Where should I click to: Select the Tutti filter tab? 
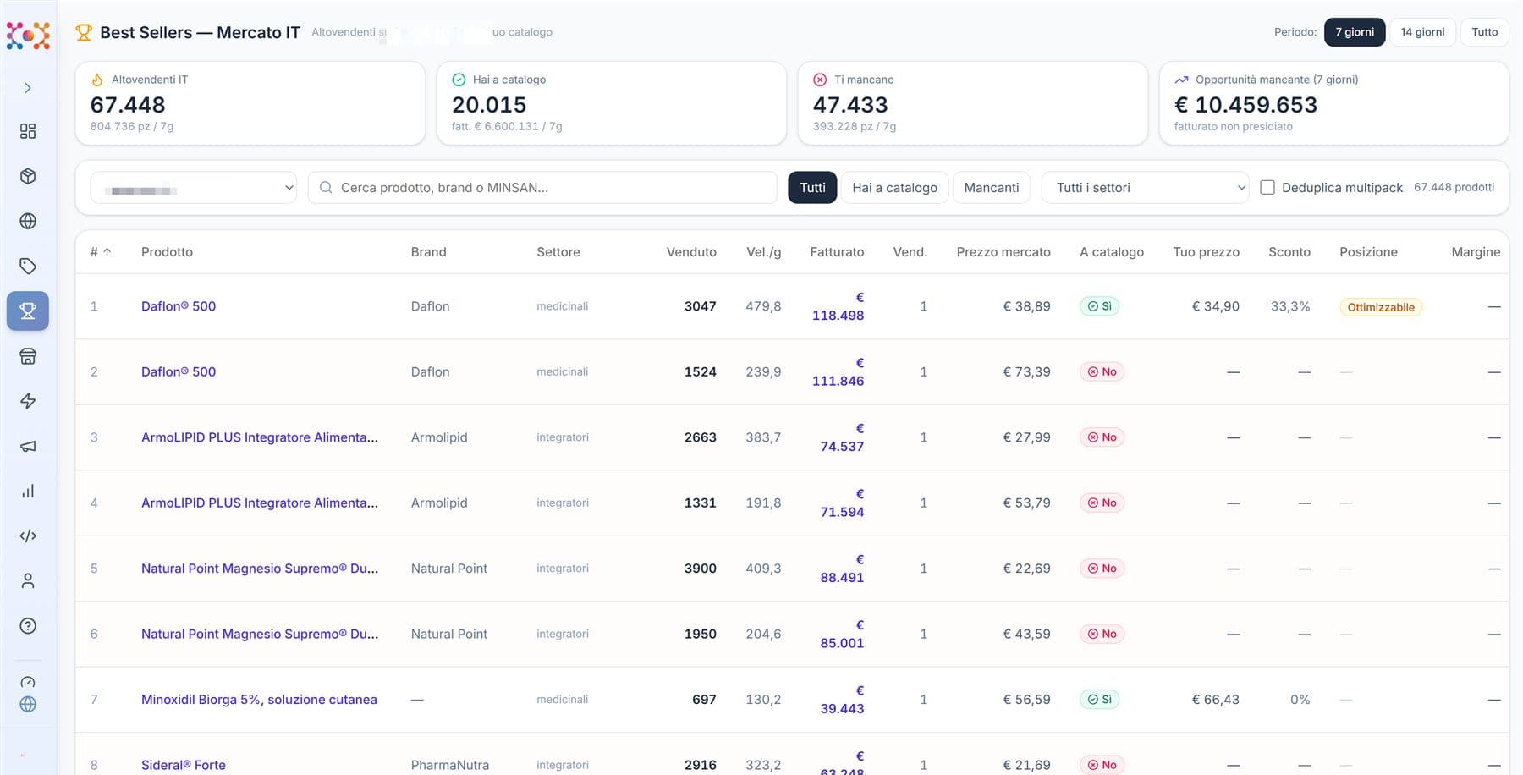812,187
